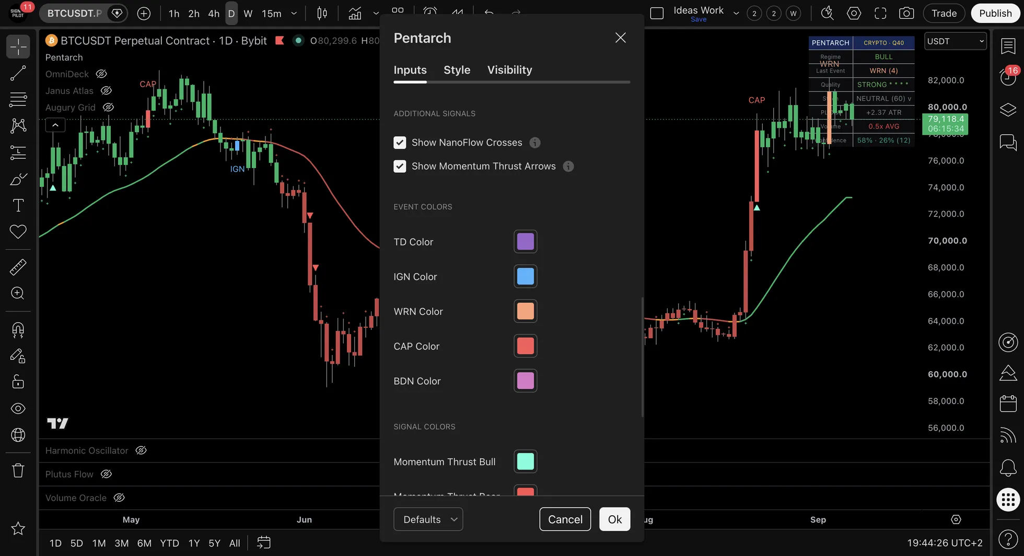The width and height of the screenshot is (1024, 556).
Task: Show the Augury Grid indicator via eye icon
Action: click(x=108, y=108)
